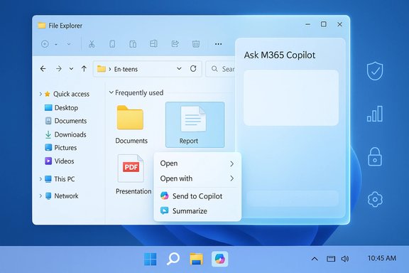This screenshot has height=273, width=409.
Task: Select the Report document file
Action: (195, 125)
